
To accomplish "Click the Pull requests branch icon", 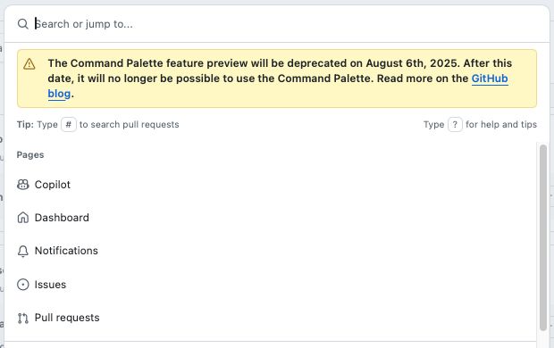I will point(23,319).
